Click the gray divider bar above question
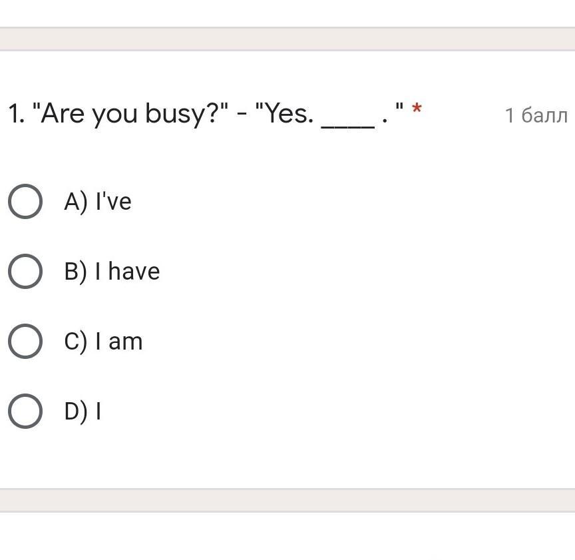Screen dimensions: 575x560 coord(287,39)
